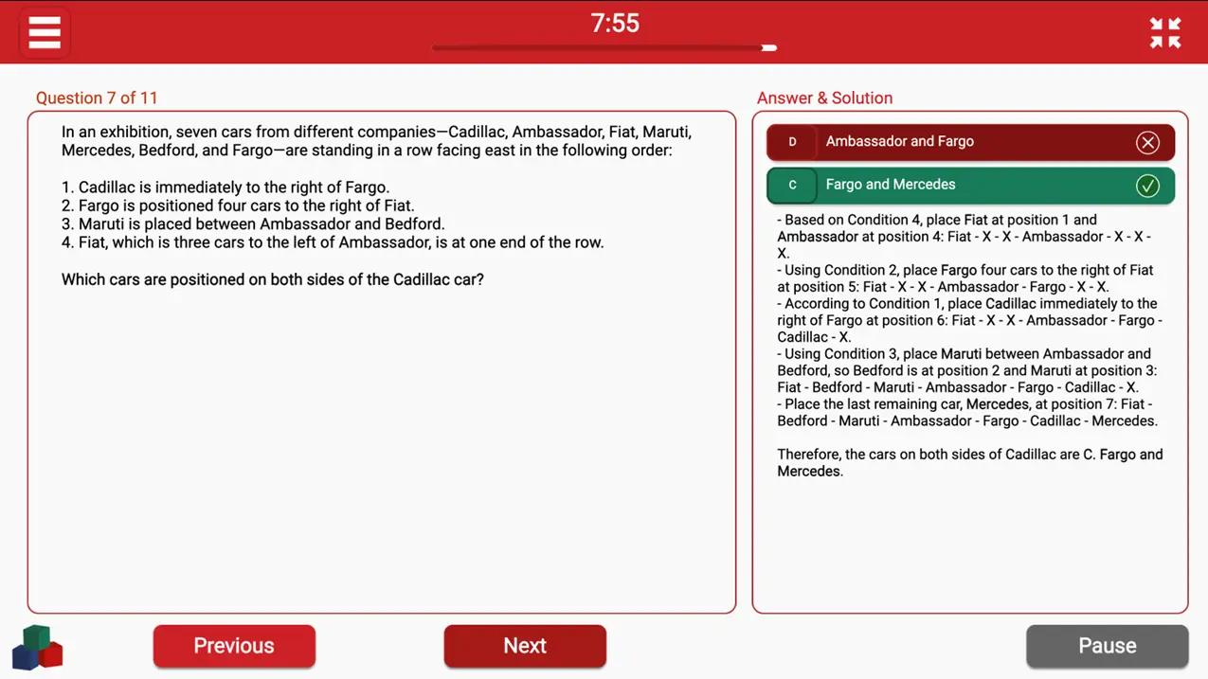Click the colored cubes logo icon

pyautogui.click(x=38, y=647)
